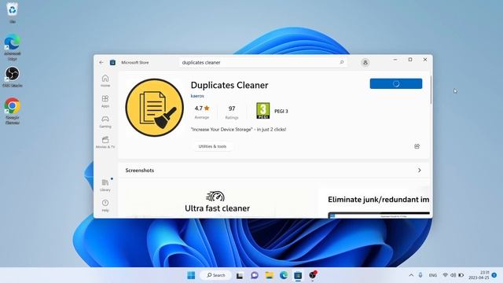The image size is (503, 283).
Task: Click the battery tray icon
Action: [461, 275]
